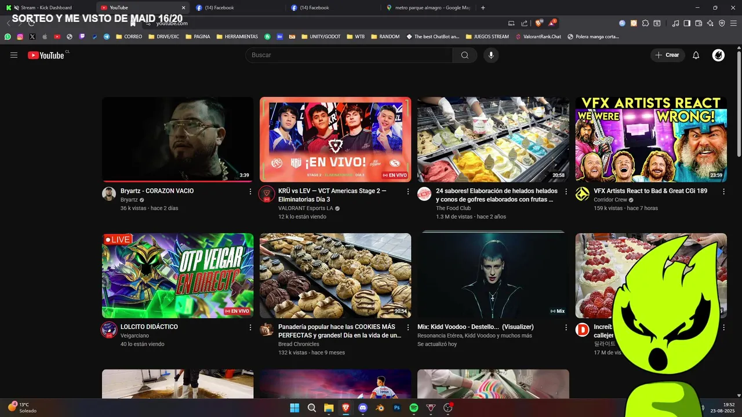This screenshot has height=417, width=742.
Task: Open the Twitch bookmark icon
Action: (x=82, y=36)
